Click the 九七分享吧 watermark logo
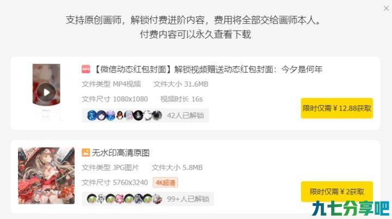Screen dimensions: 392x219 [x=351, y=209]
